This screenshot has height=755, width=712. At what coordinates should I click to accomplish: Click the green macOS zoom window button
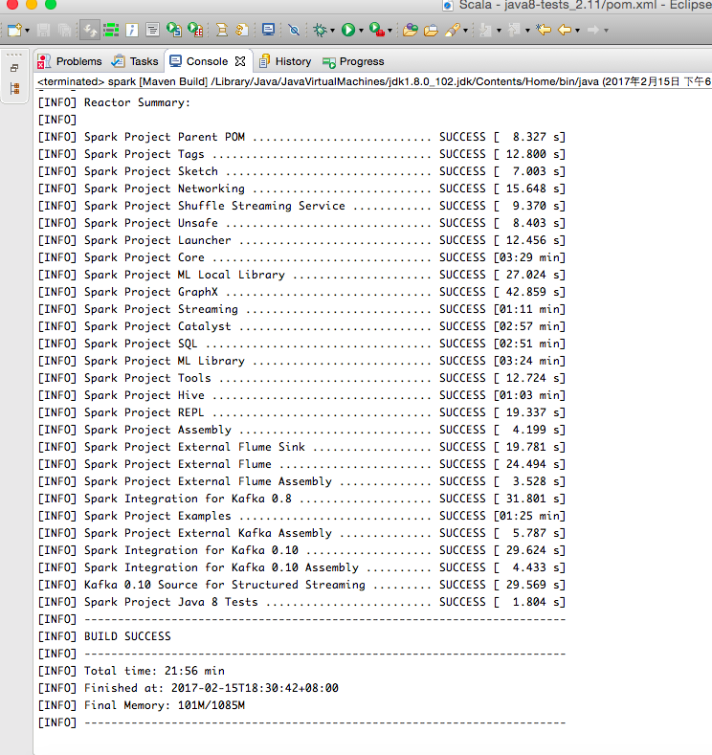[x=51, y=4]
